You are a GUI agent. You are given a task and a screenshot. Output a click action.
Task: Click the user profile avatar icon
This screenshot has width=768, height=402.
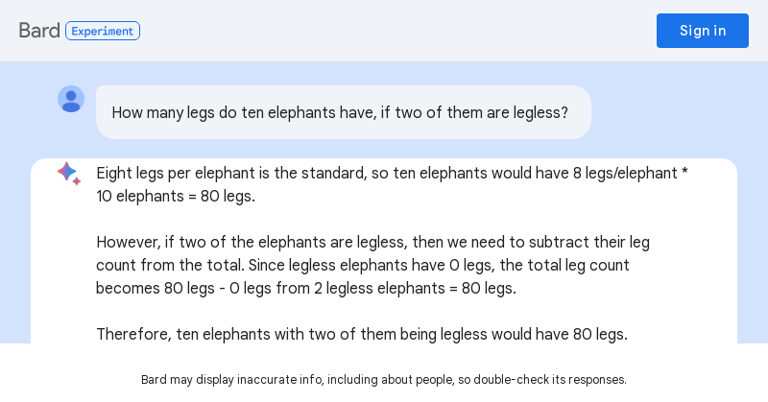click(x=71, y=99)
